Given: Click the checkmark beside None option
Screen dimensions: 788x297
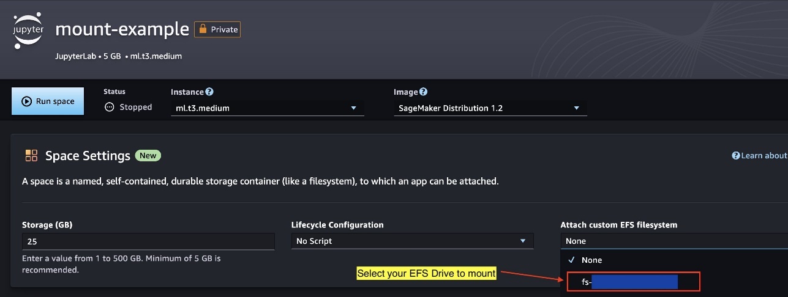Looking at the screenshot, I should (571, 260).
